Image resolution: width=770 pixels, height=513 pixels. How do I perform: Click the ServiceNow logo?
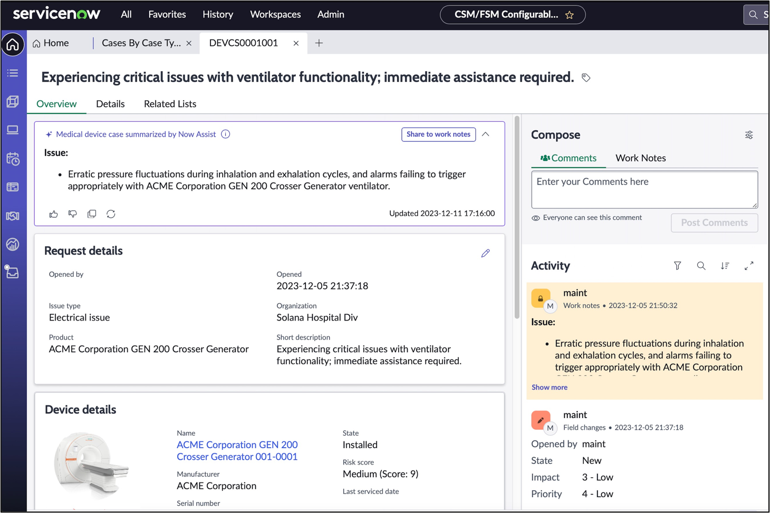click(x=56, y=14)
